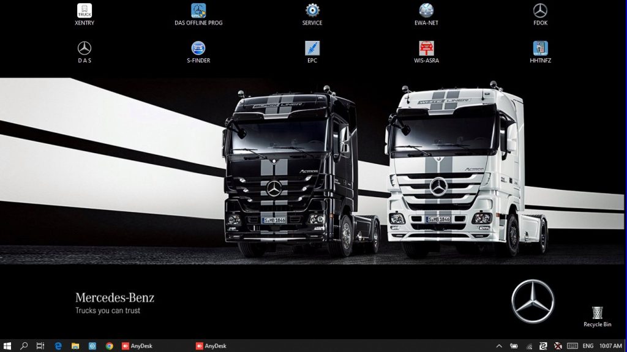Click the battery power tray icon
The height and width of the screenshot is (352, 627).
(x=514, y=346)
